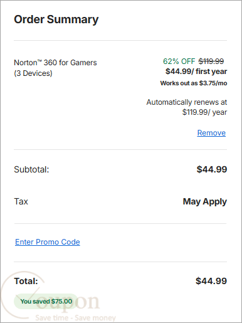Click the $44.99/ first year price
Screen dimensions: 242x323
click(x=196, y=71)
